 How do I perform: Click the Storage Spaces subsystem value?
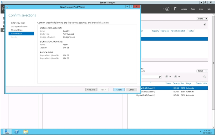pos(69,37)
